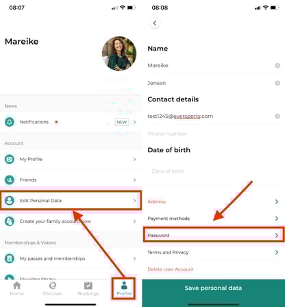Switch to the Home tab

point(17,288)
